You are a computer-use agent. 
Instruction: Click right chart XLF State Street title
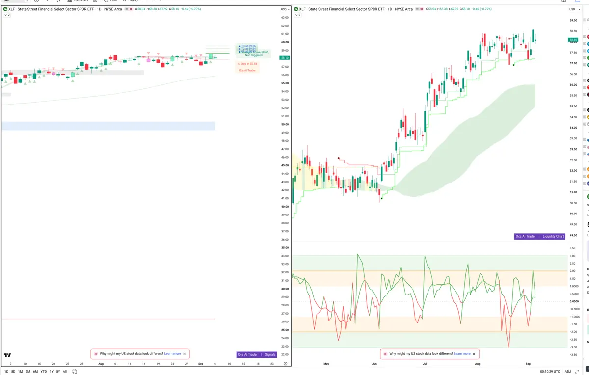(356, 9)
